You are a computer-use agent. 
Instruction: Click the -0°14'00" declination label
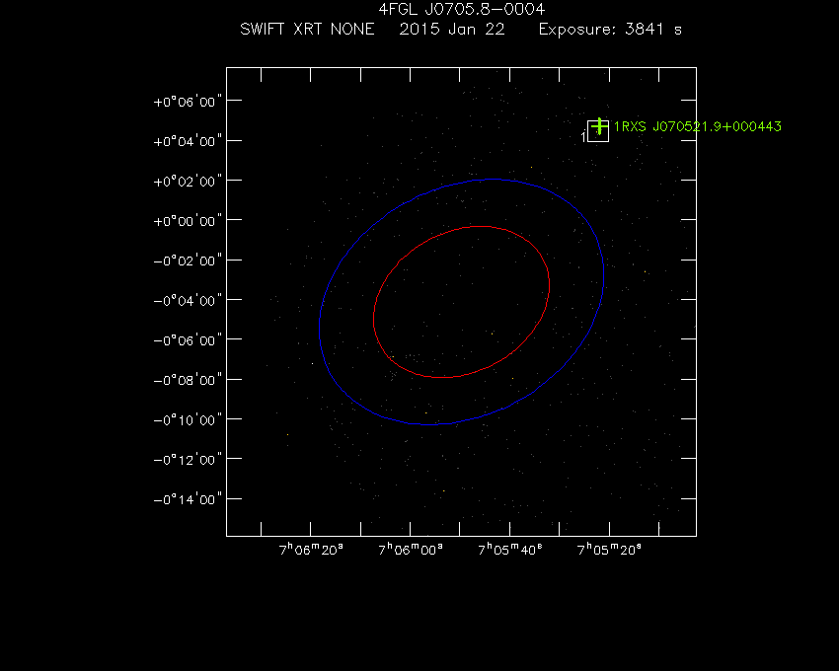[188, 499]
